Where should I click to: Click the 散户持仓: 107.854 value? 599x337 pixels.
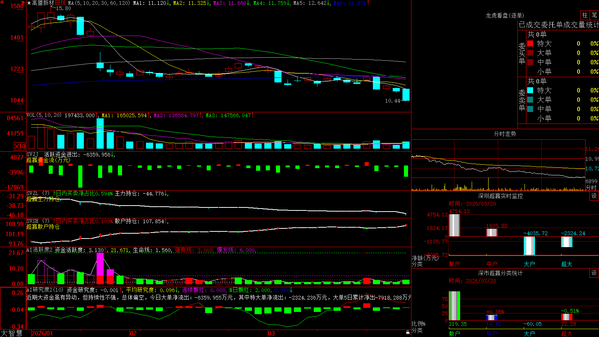click(139, 221)
